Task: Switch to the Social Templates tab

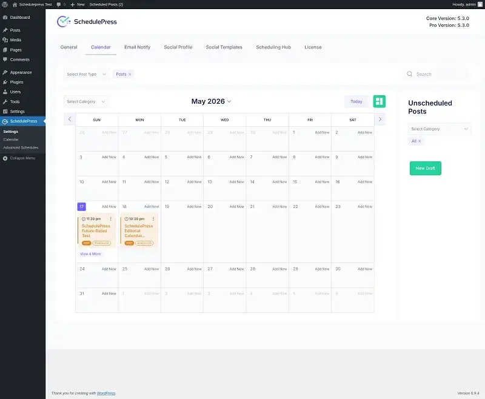Action: (x=224, y=47)
